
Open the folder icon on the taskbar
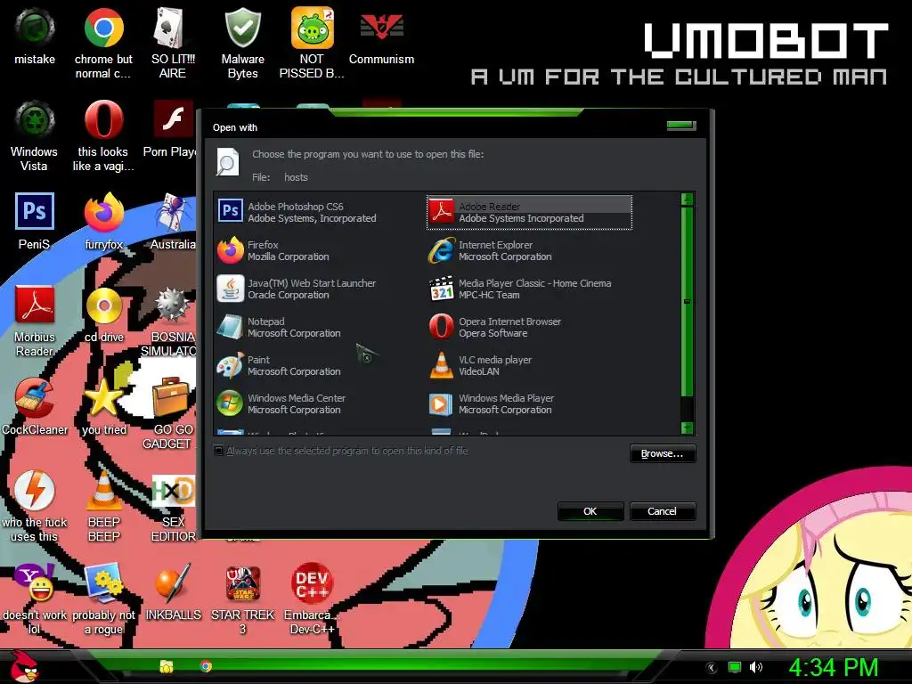click(x=167, y=666)
